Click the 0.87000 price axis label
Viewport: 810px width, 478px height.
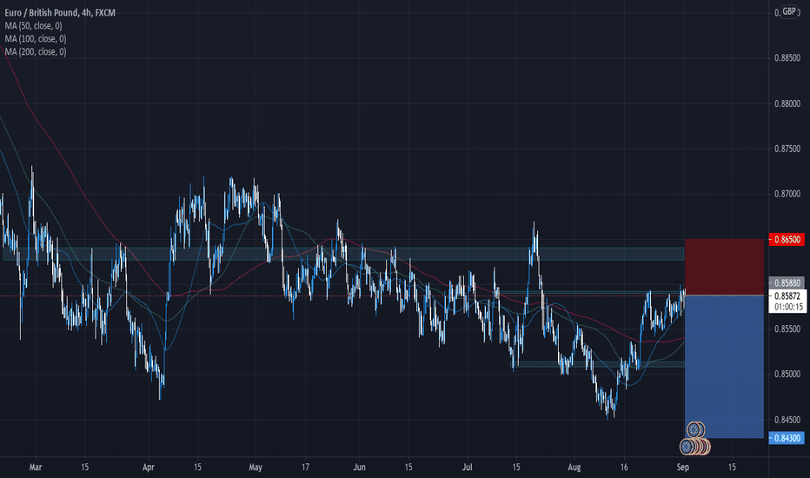(787, 194)
